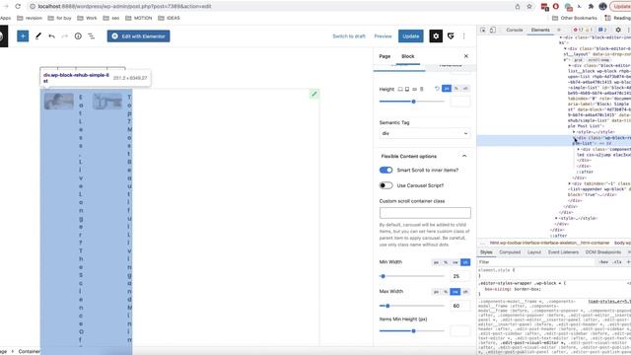The width and height of the screenshot is (631, 355).
Task: Click Edit with Elementor button
Action: 138,36
